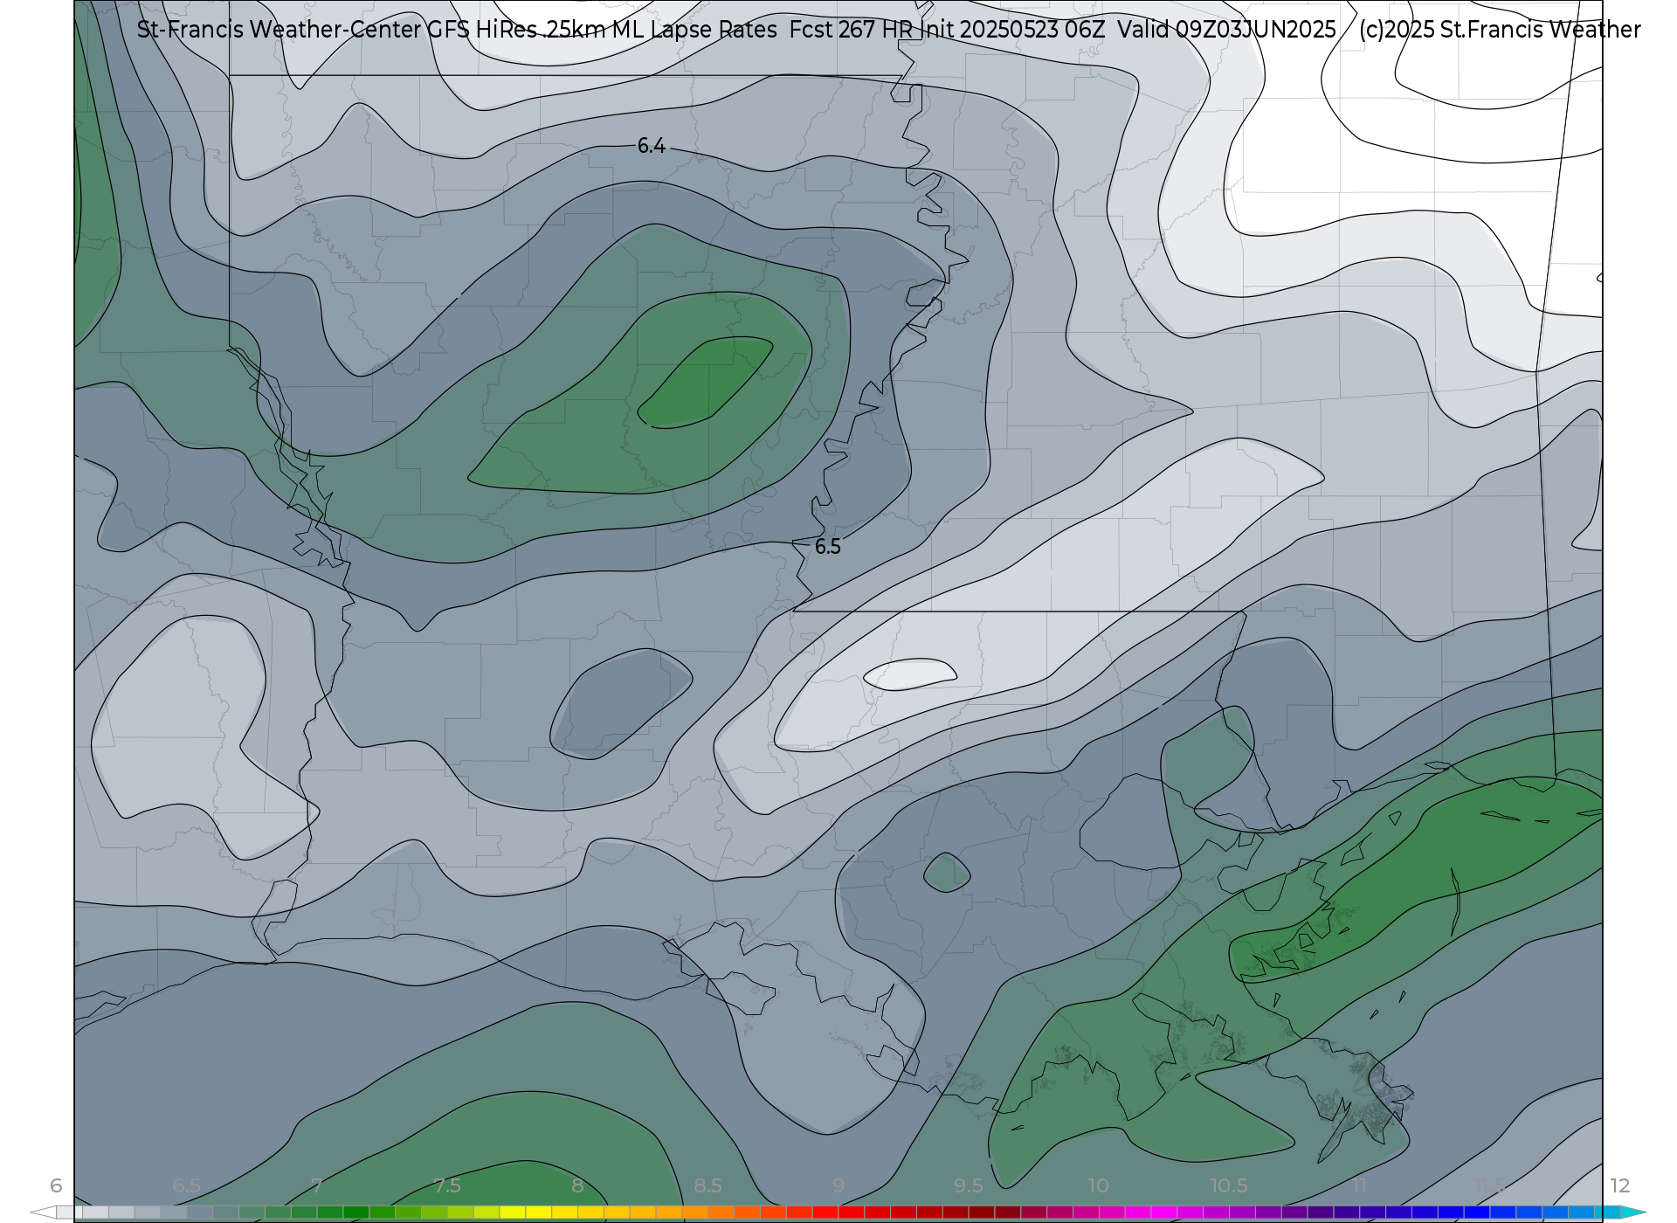
Task: Click the 6.5 contour label on the map
Action: coord(828,547)
